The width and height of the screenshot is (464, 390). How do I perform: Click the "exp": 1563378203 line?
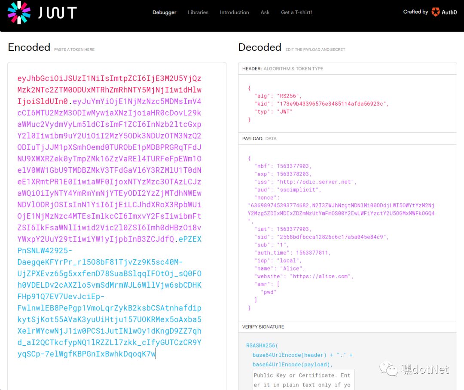tap(283, 174)
